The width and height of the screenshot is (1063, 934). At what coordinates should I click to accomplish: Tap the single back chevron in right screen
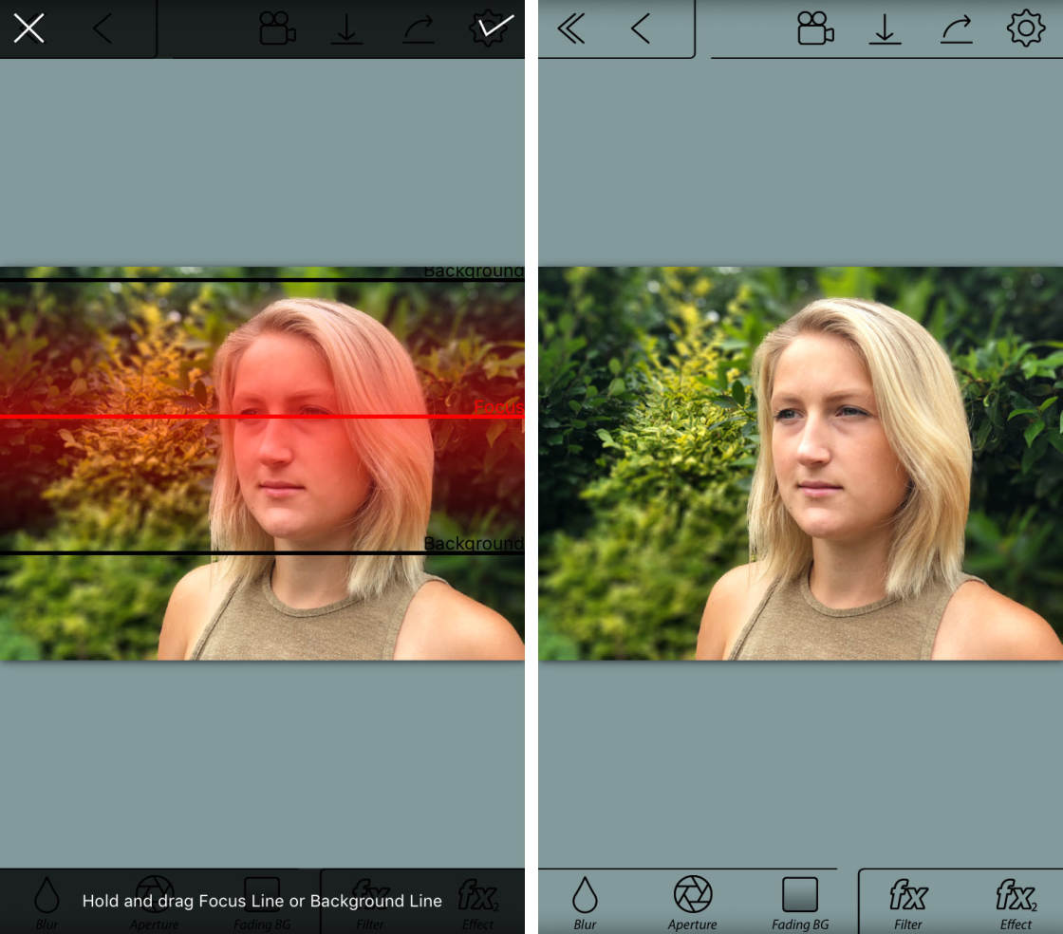(x=641, y=28)
